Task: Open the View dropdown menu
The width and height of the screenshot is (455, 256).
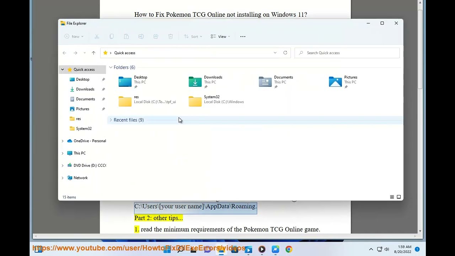Action: [220, 37]
